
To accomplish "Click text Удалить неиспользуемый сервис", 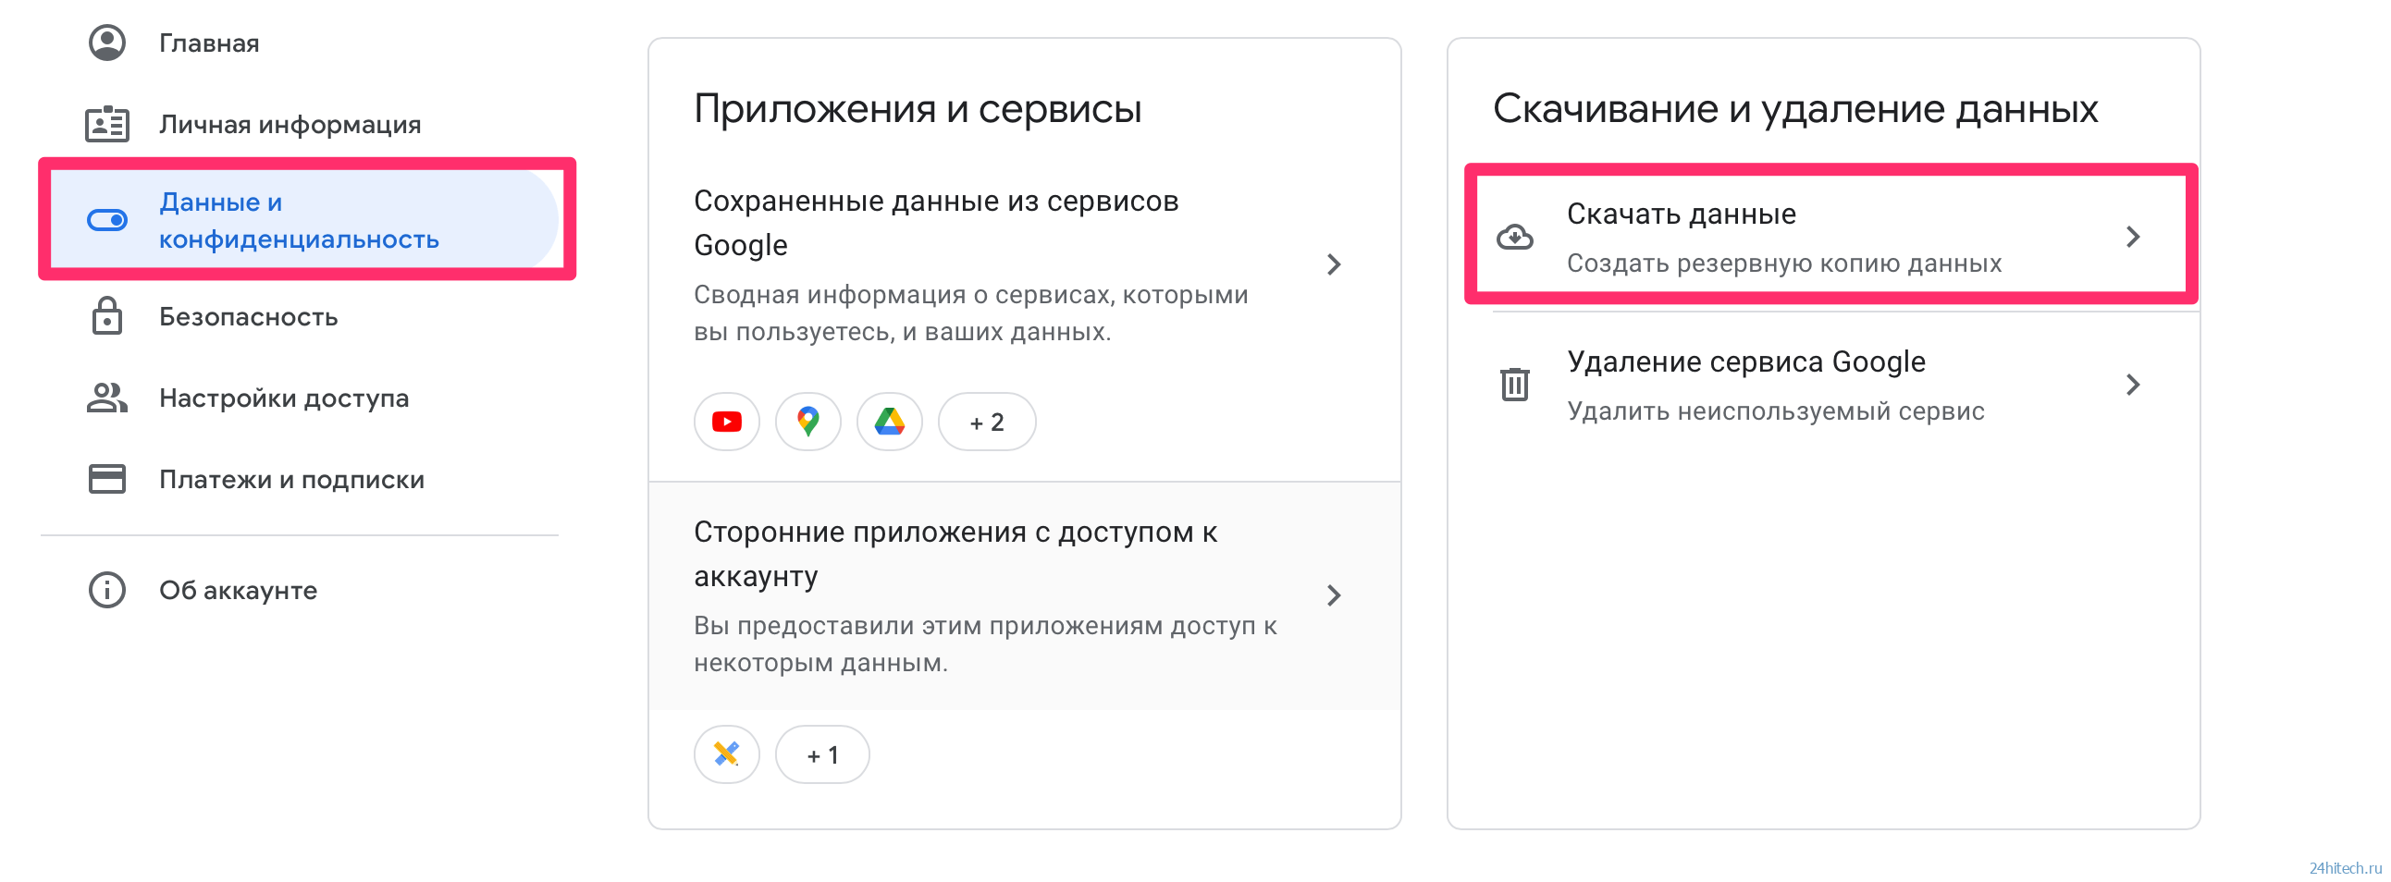I will (x=1775, y=410).
